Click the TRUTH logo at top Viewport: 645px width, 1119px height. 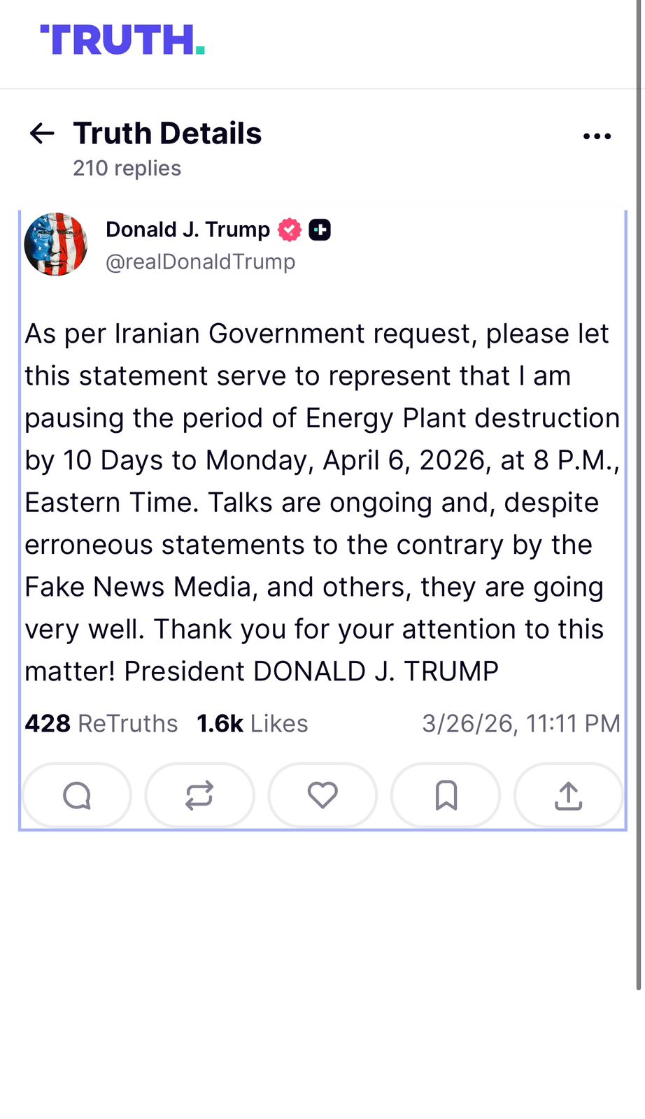122,40
